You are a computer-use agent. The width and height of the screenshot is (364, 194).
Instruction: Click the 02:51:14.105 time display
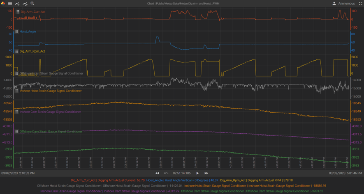[182, 173]
